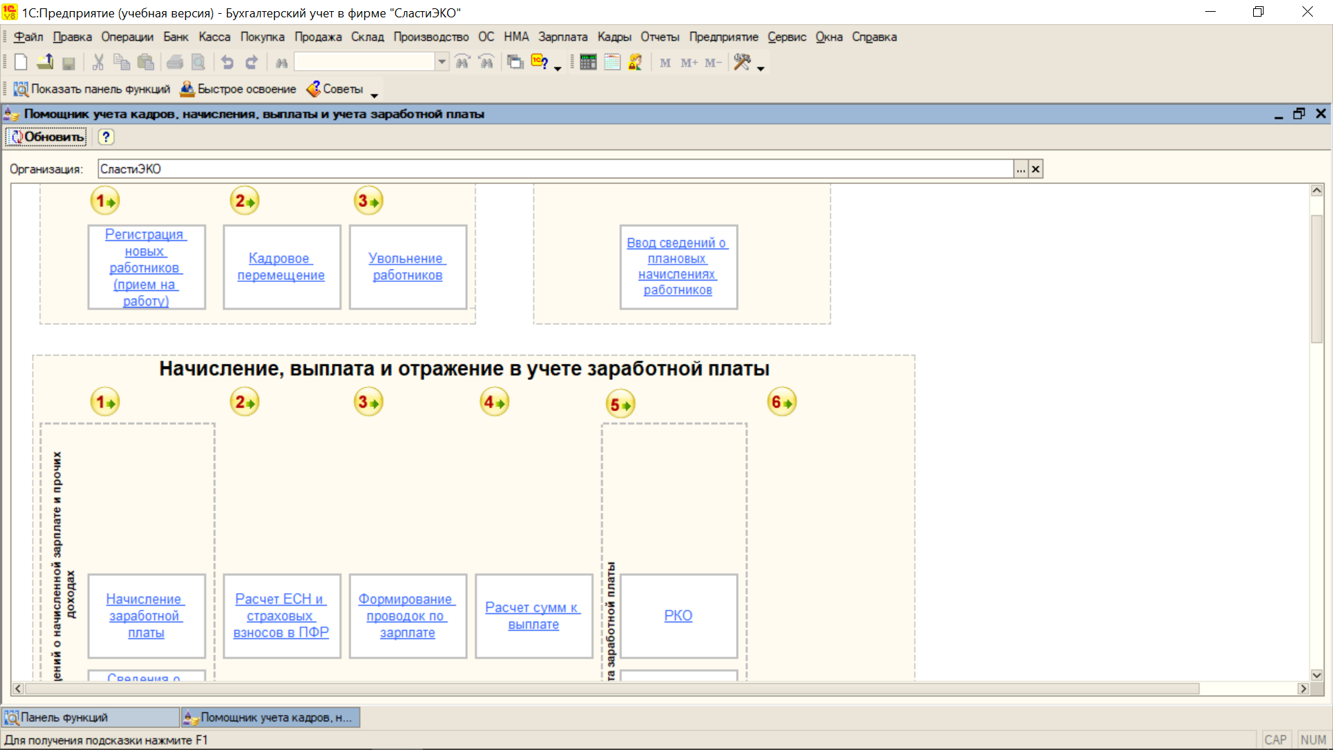Image resolution: width=1333 pixels, height=750 pixels.
Task: Click the Быстрое освоение toolbar button
Action: coord(238,89)
